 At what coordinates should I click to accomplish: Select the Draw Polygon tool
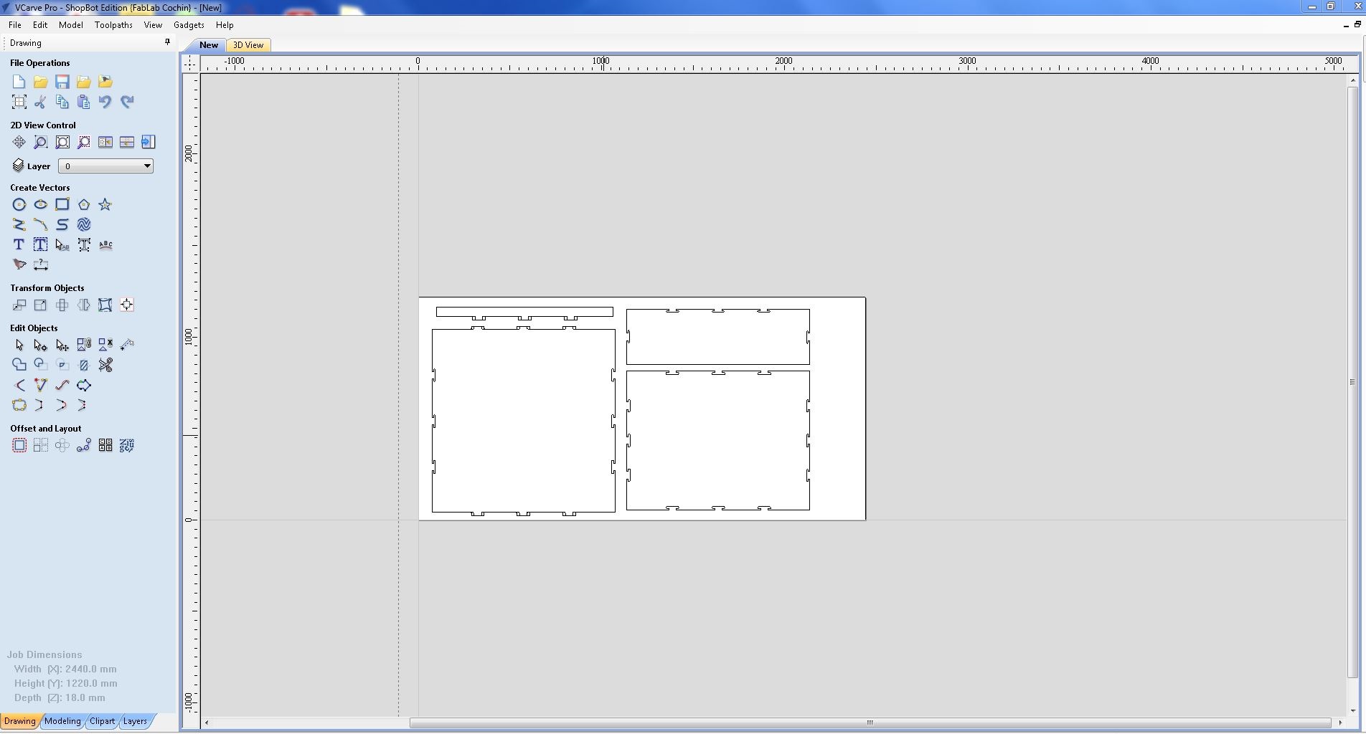pos(84,205)
